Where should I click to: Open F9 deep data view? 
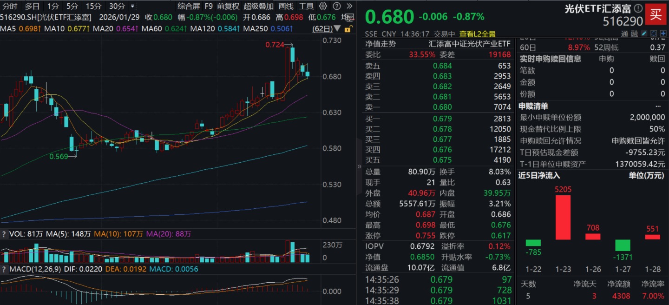(209, 6)
